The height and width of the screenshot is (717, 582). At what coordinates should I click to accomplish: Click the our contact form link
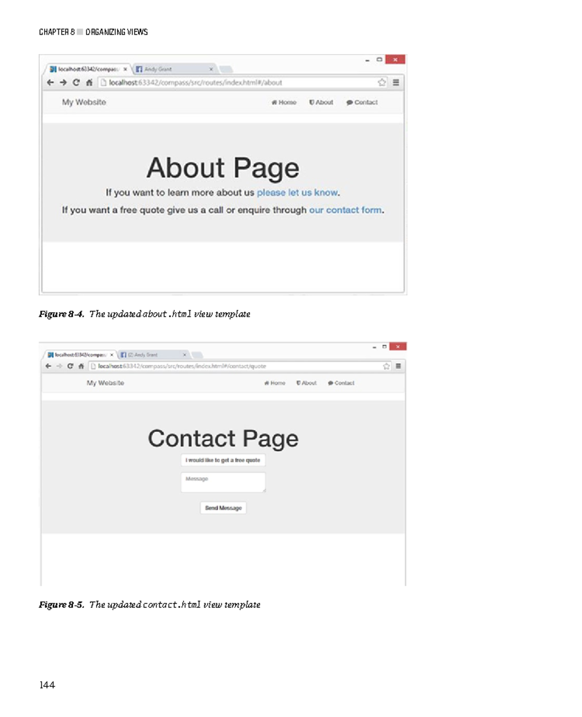click(x=345, y=210)
